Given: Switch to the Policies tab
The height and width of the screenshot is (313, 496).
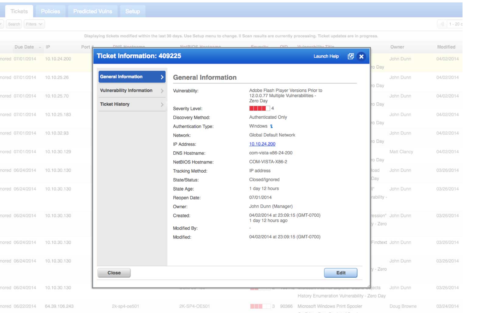Looking at the screenshot, I should point(50,11).
